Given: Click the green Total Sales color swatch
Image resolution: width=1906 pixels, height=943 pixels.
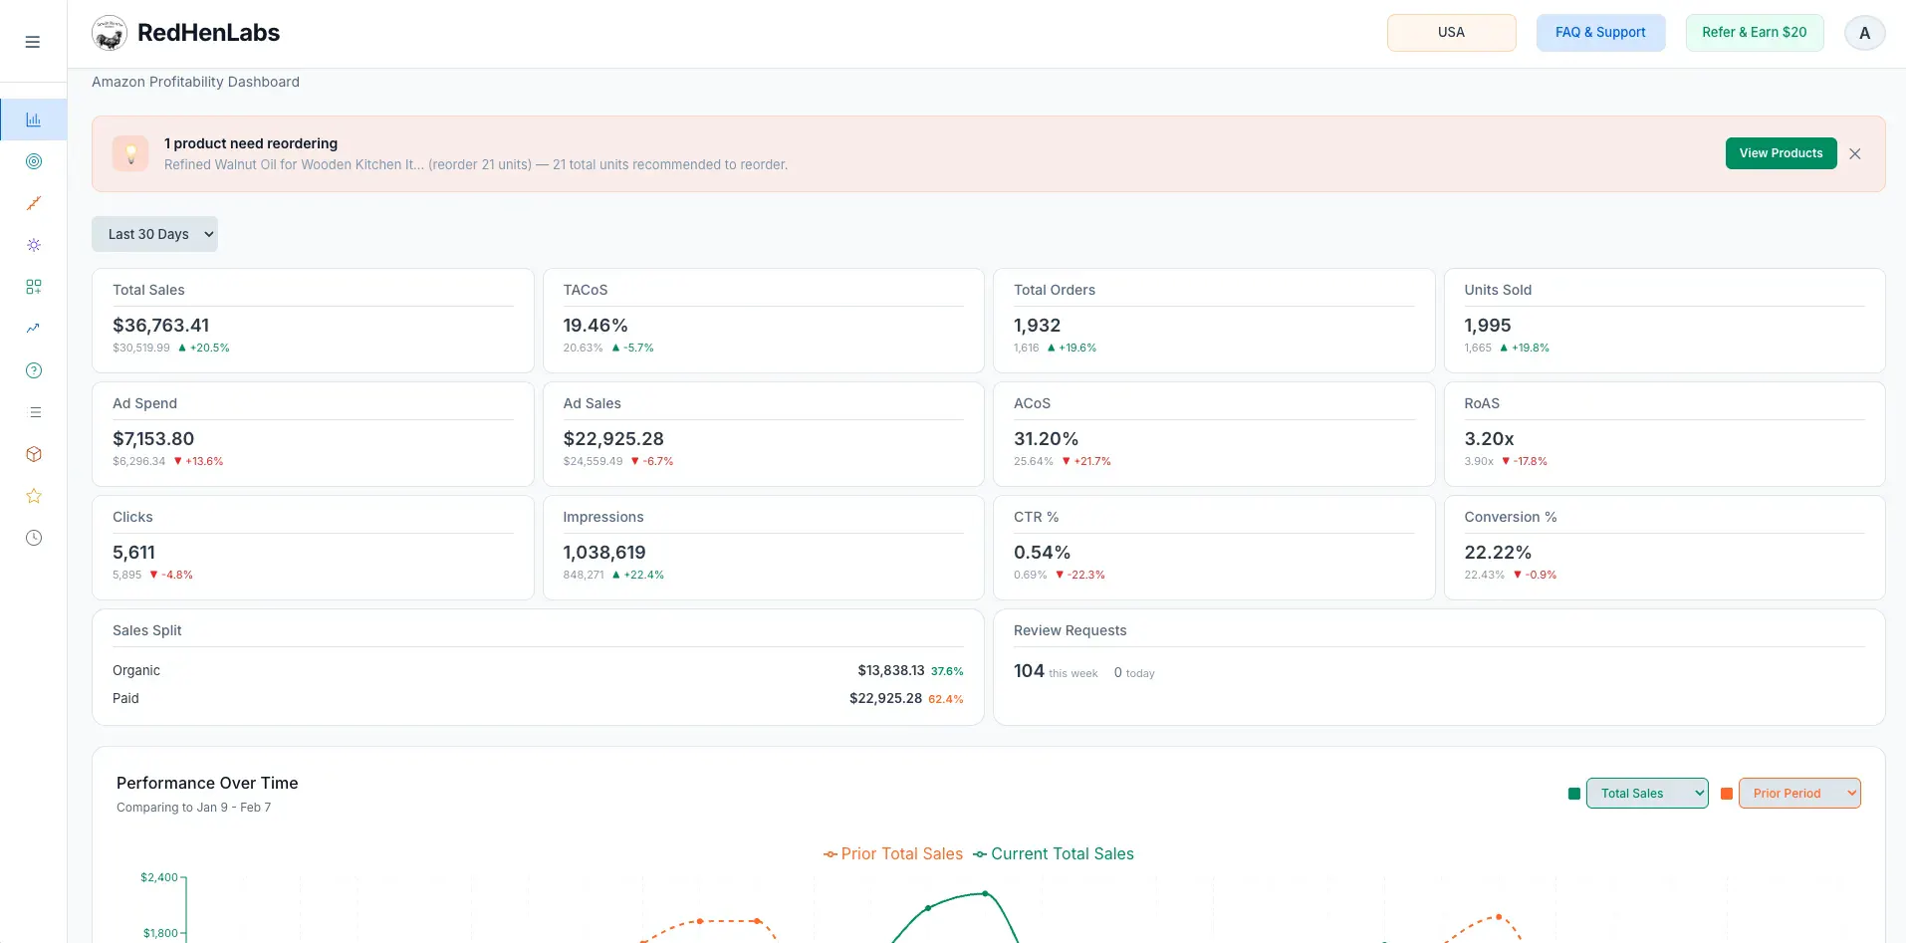Looking at the screenshot, I should pos(1574,794).
